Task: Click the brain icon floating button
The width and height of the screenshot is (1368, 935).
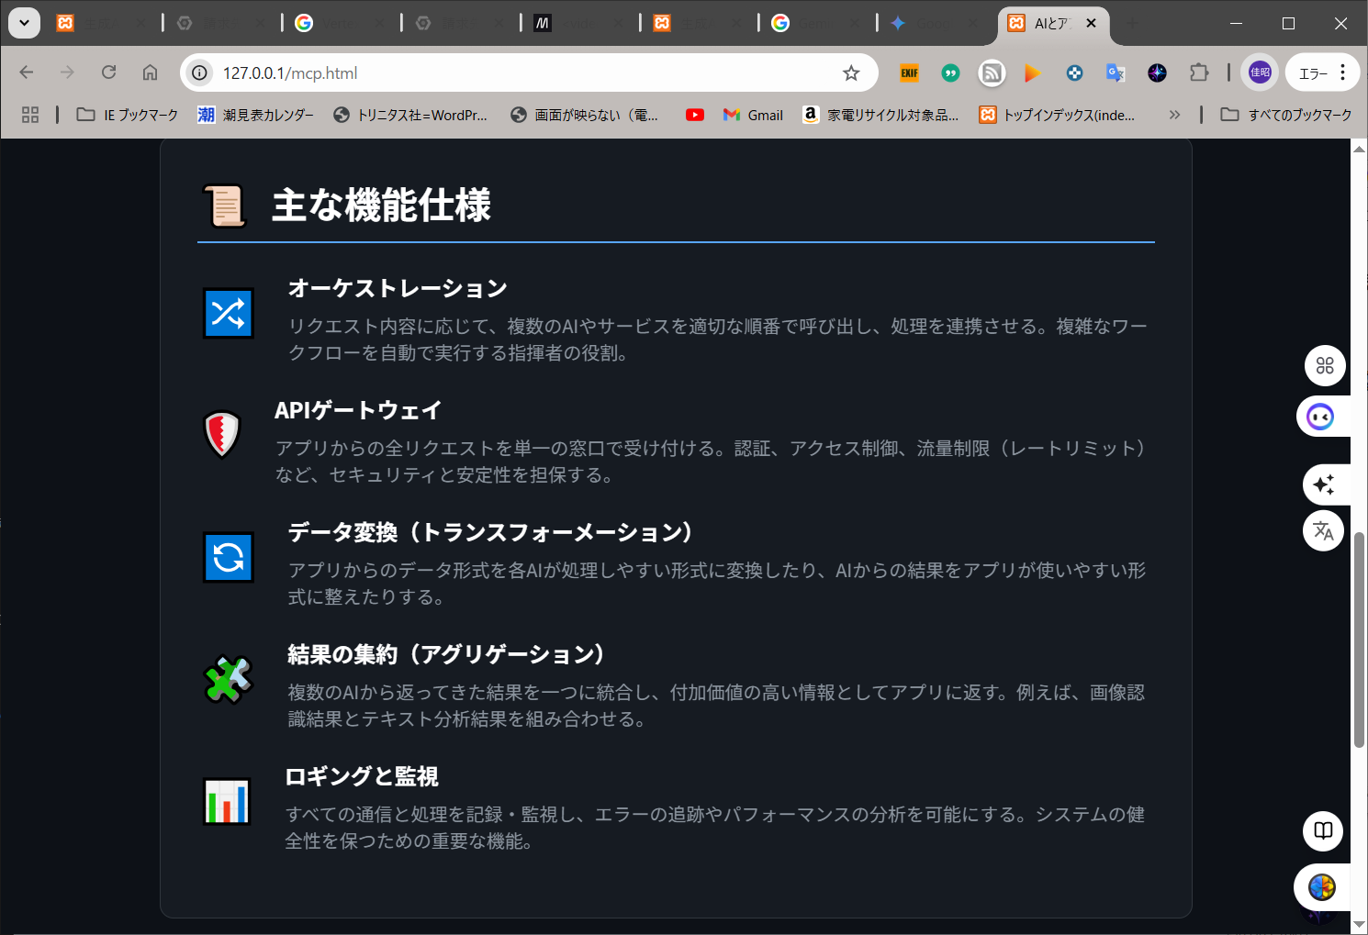Action: tap(1322, 887)
